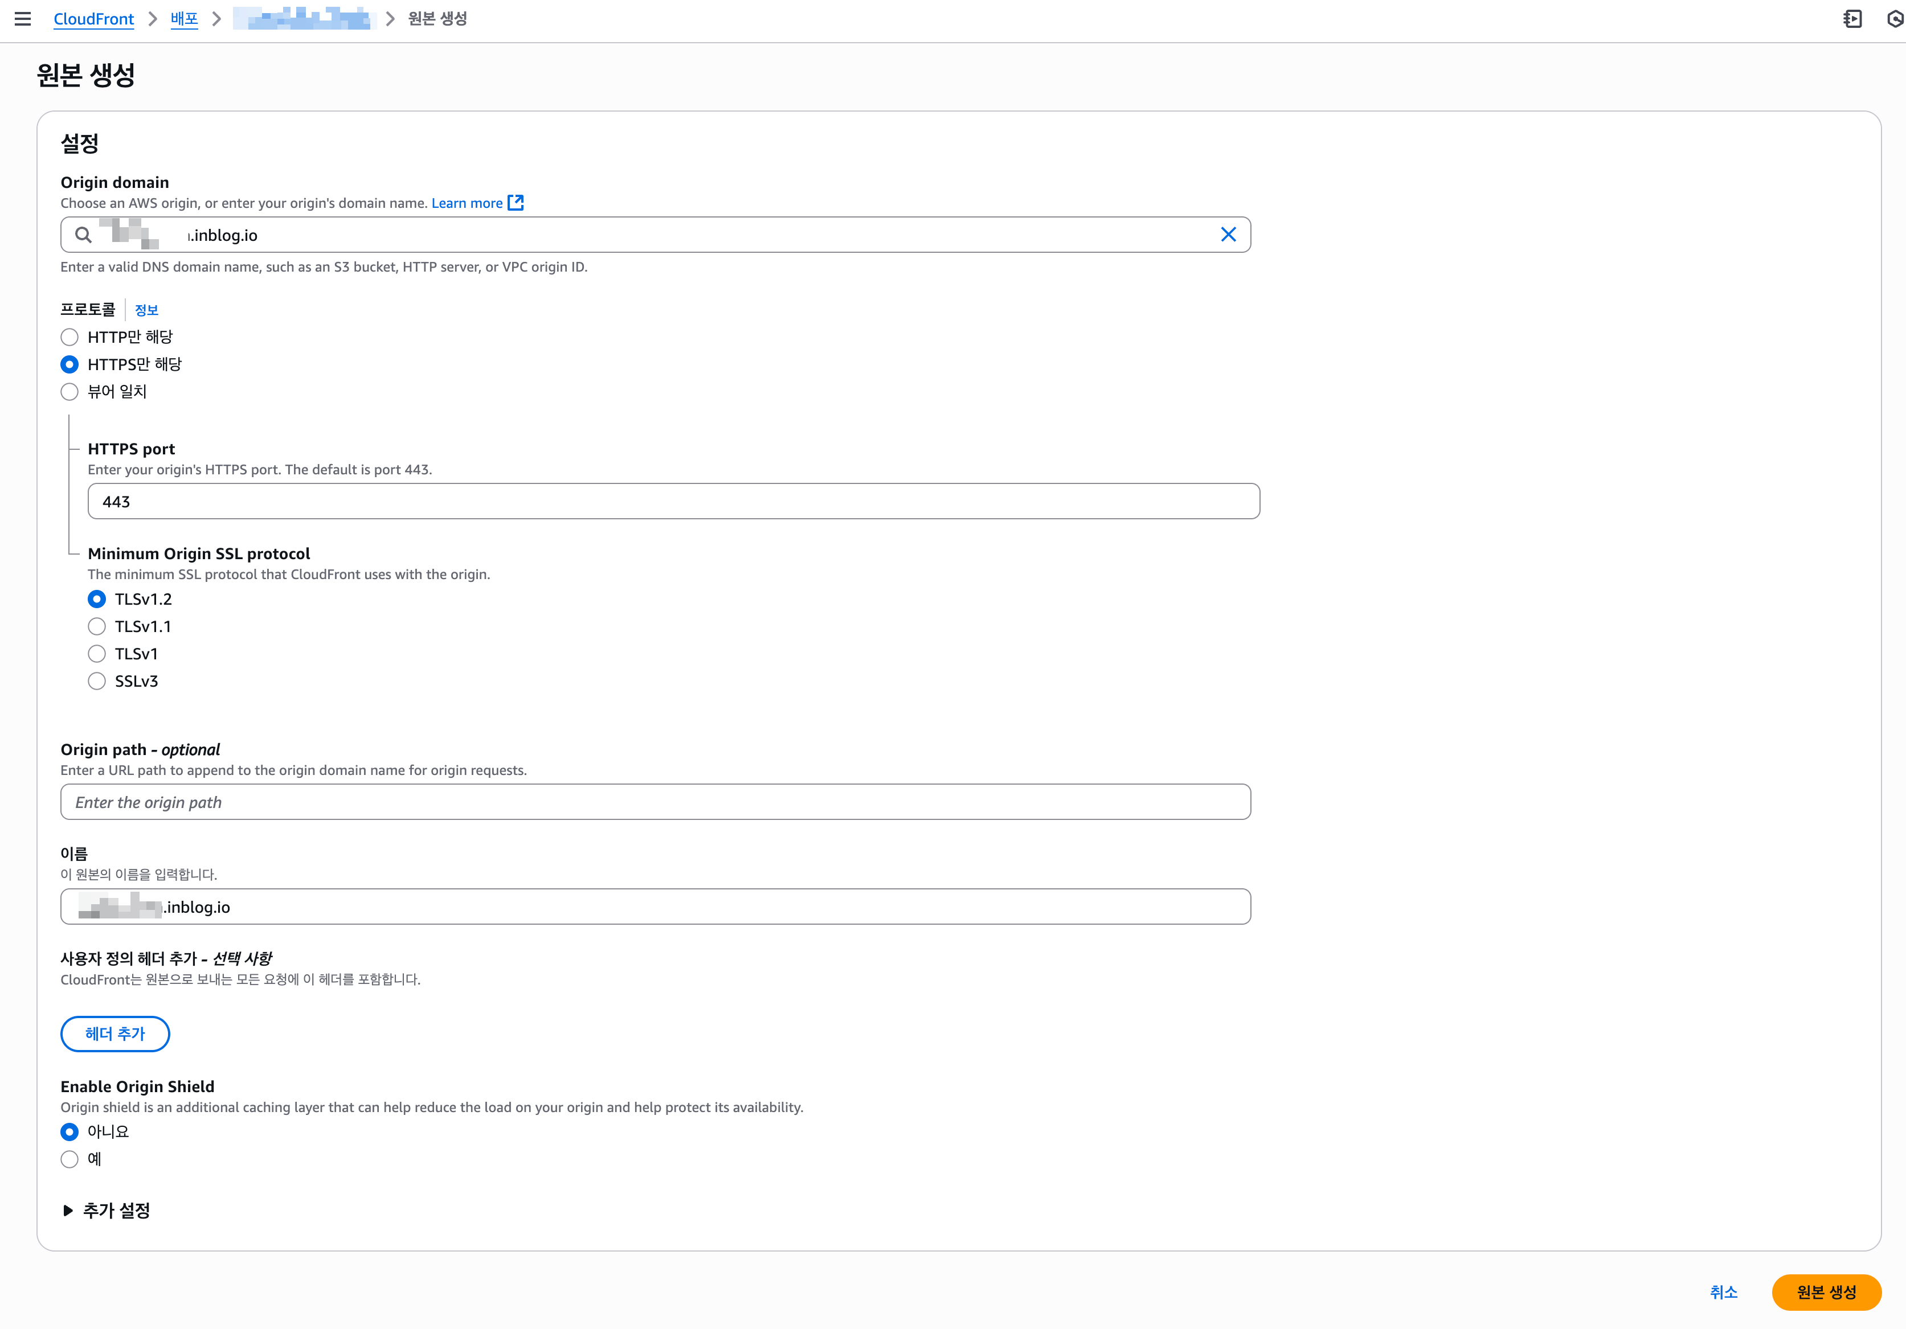Click the 헤더 추가 button
Image resolution: width=1906 pixels, height=1329 pixels.
coord(114,1033)
